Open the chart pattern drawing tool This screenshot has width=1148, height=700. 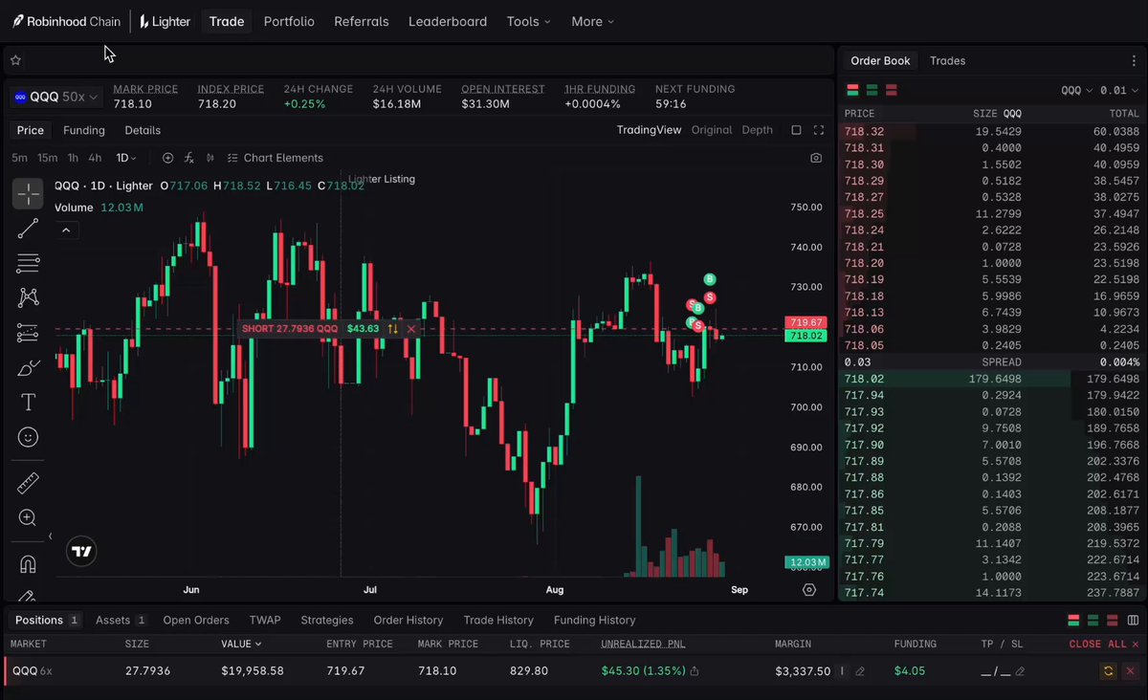(x=28, y=297)
